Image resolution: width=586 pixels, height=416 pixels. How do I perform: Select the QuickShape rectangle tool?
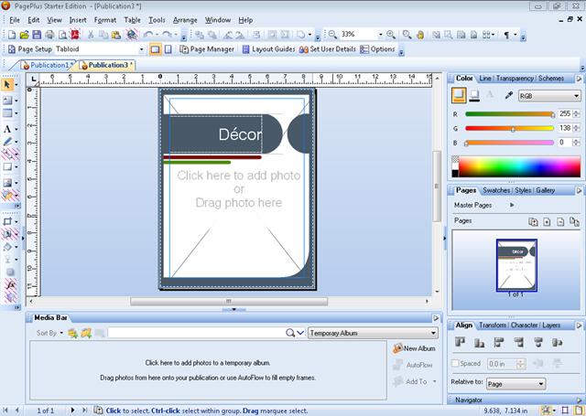pyautogui.click(x=7, y=166)
